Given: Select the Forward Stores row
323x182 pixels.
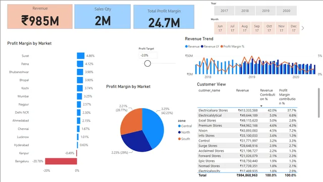Looking at the screenshot, I should click(x=247, y=156).
